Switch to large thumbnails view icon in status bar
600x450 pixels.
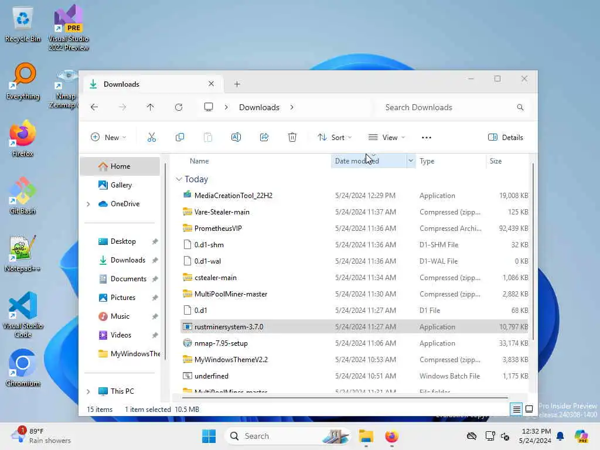click(x=529, y=409)
